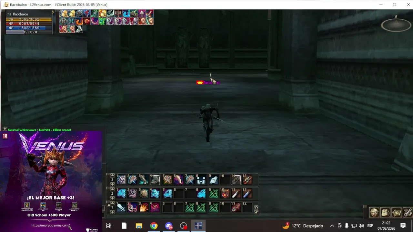Page up shortcut bar 3
The height and width of the screenshot is (232, 413).
[x=112, y=175]
